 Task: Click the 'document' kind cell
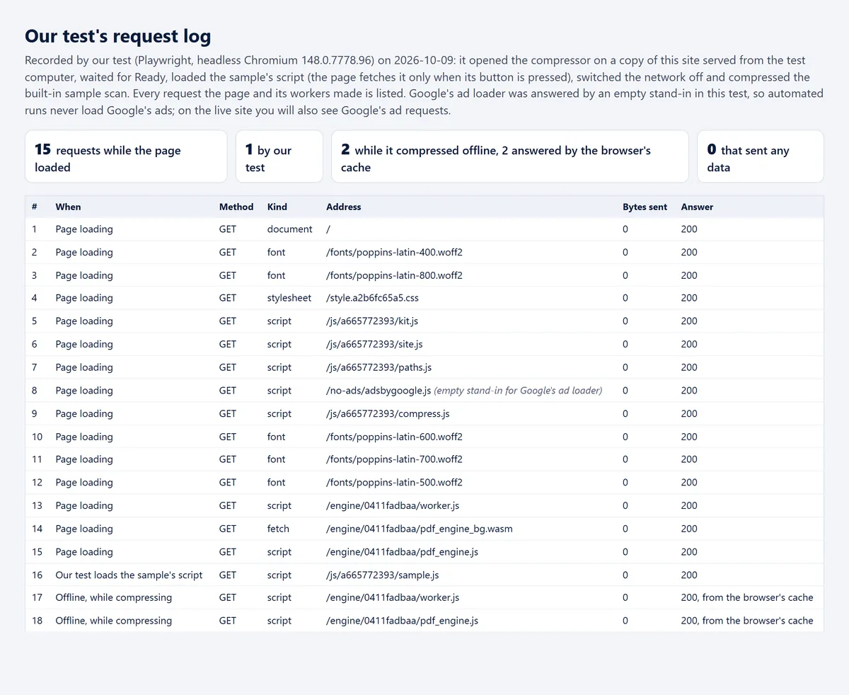(290, 229)
